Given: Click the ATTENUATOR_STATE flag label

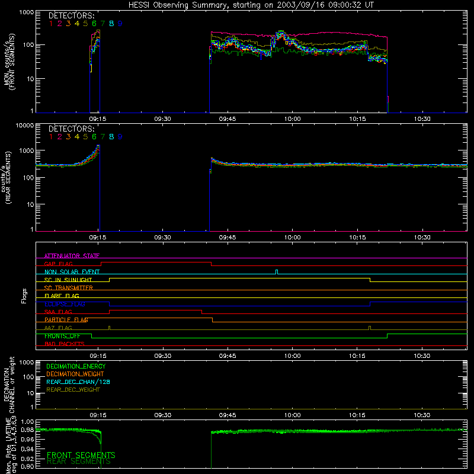Looking at the screenshot, I should pyautogui.click(x=72, y=256).
